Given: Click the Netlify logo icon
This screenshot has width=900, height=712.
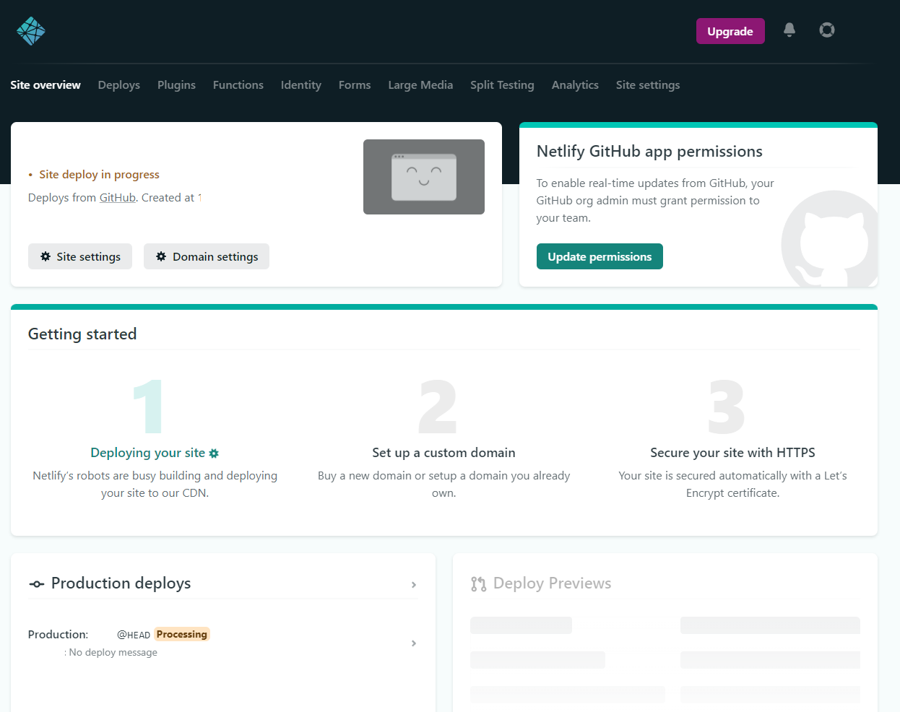Looking at the screenshot, I should click(x=31, y=31).
